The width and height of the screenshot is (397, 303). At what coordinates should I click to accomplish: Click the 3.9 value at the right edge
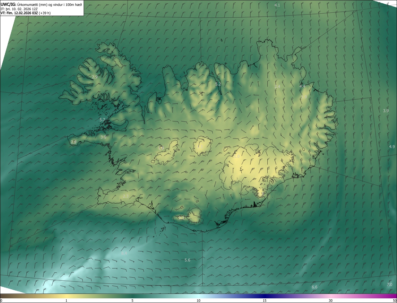pyautogui.click(x=386, y=111)
